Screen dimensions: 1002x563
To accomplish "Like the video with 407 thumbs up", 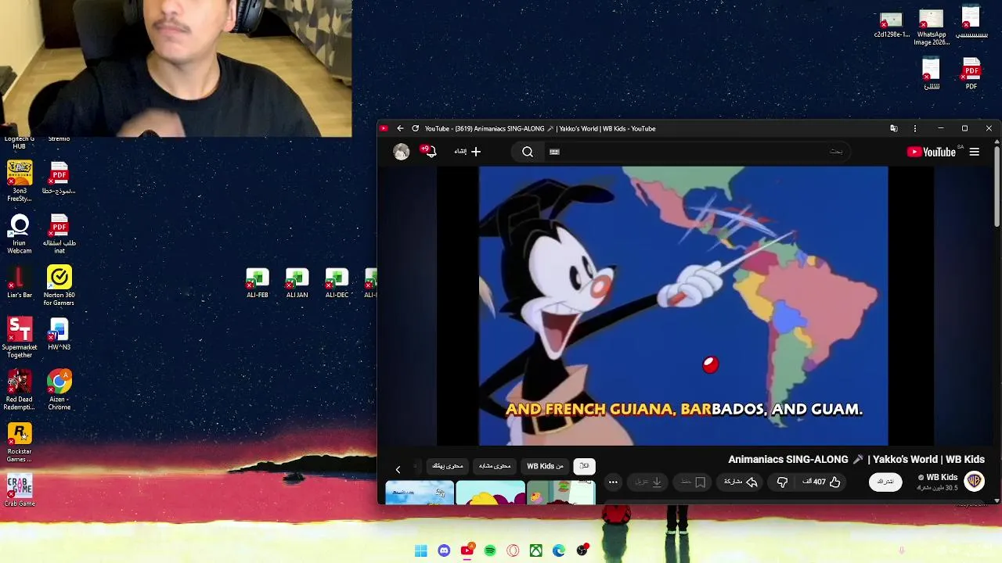I will [x=821, y=482].
